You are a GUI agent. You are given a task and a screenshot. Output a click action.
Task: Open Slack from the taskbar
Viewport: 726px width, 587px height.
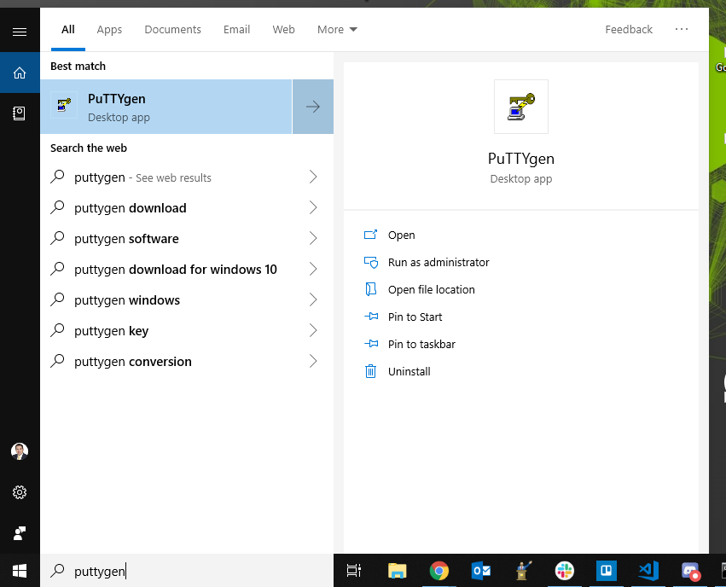point(565,571)
